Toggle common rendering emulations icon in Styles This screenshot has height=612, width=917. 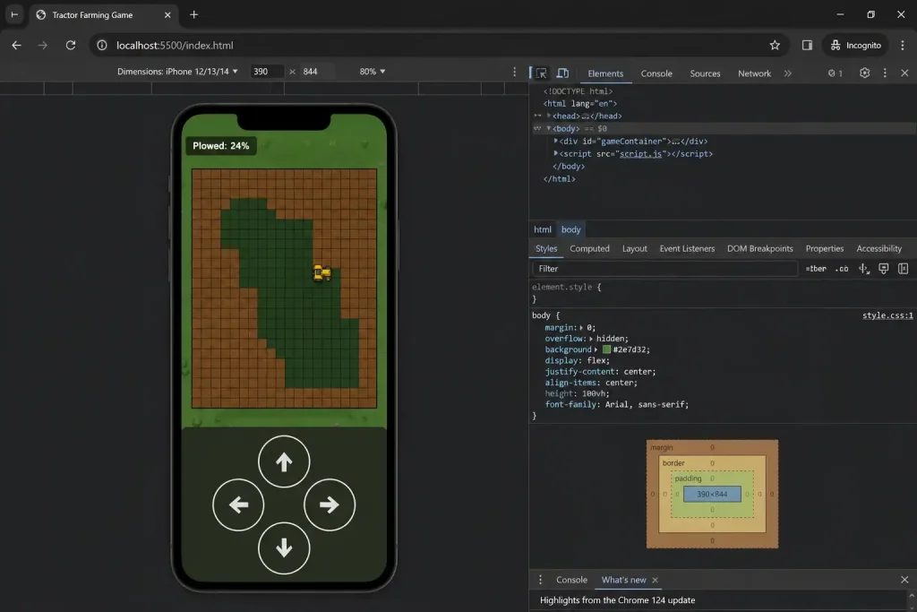coord(884,269)
